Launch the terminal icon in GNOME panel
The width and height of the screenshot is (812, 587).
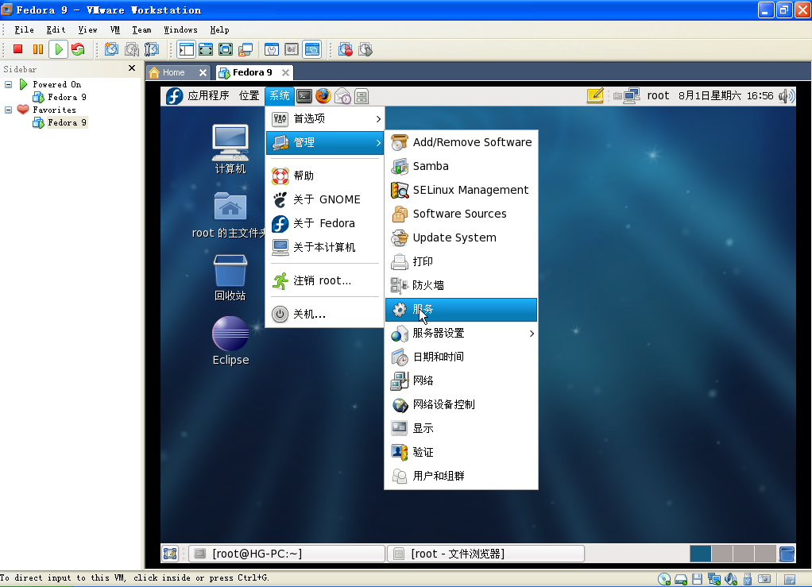304,96
